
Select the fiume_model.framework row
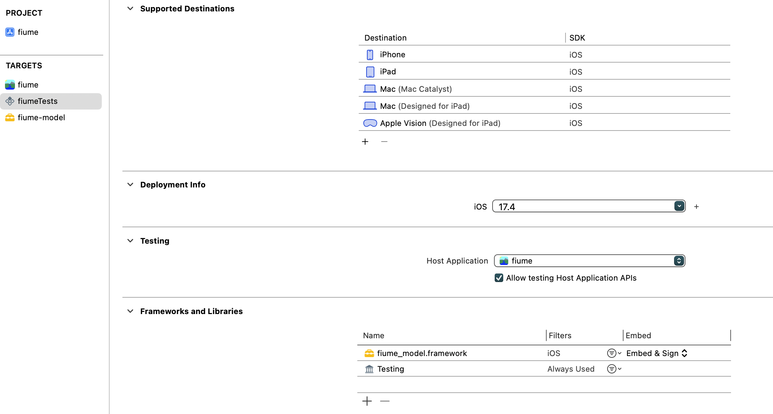click(544, 353)
